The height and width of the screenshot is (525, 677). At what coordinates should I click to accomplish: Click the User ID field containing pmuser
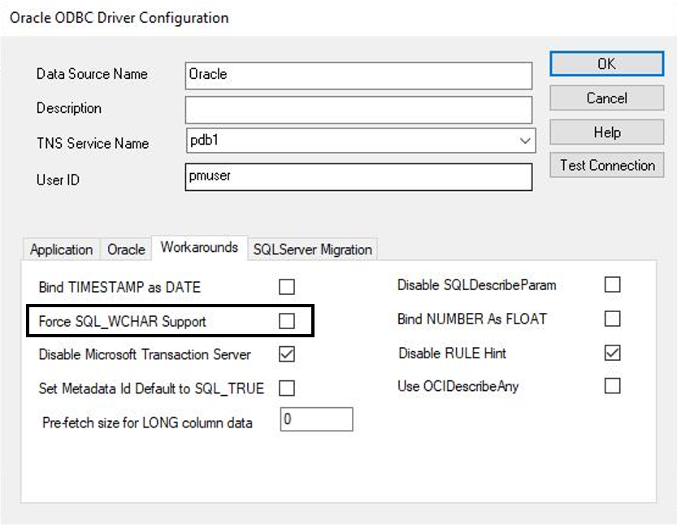click(358, 177)
